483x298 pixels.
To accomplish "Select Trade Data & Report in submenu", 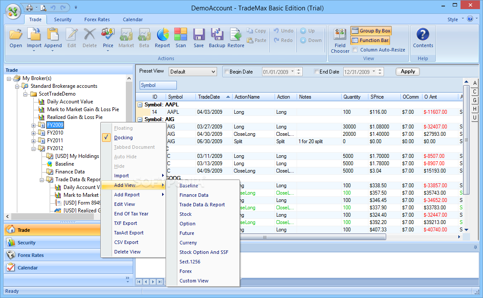I will coord(202,205).
